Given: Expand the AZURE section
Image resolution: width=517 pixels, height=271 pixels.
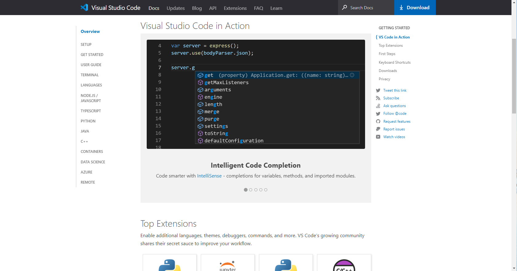Looking at the screenshot, I should coord(86,172).
